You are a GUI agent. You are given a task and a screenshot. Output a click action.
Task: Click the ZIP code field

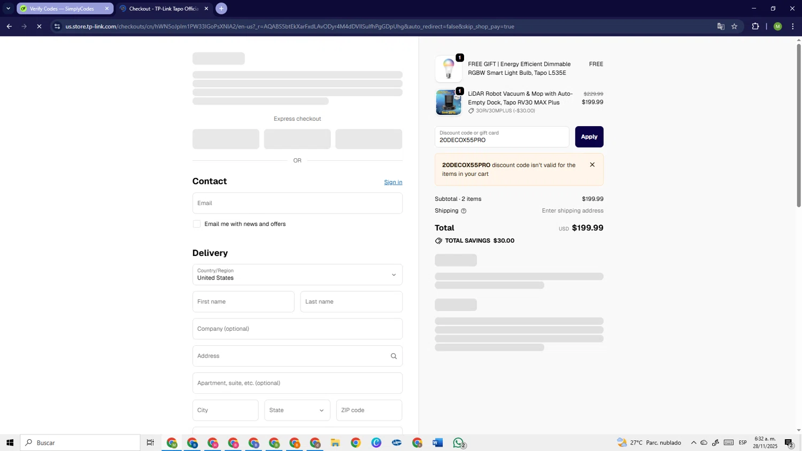point(369,410)
